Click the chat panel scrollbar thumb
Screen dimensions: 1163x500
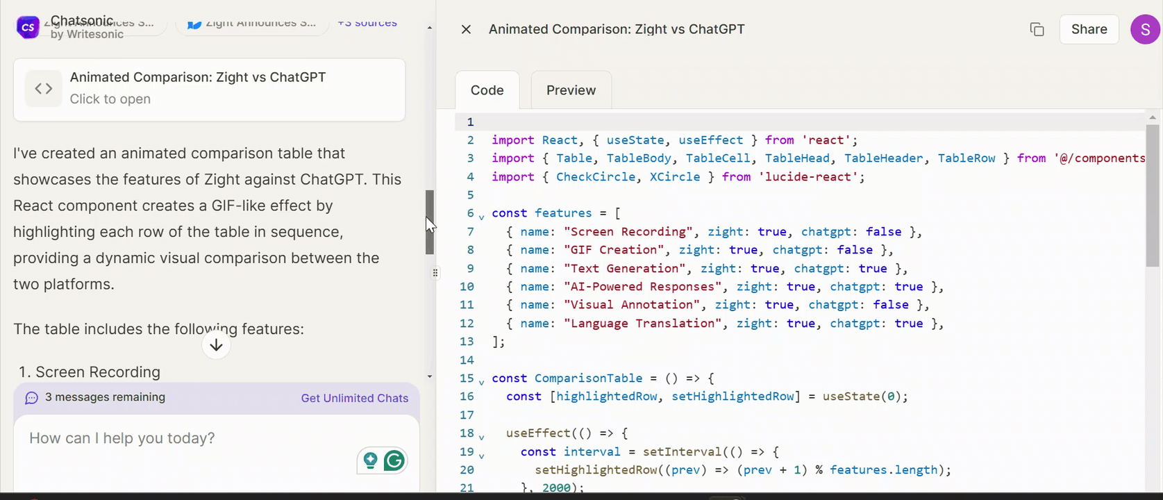point(430,222)
